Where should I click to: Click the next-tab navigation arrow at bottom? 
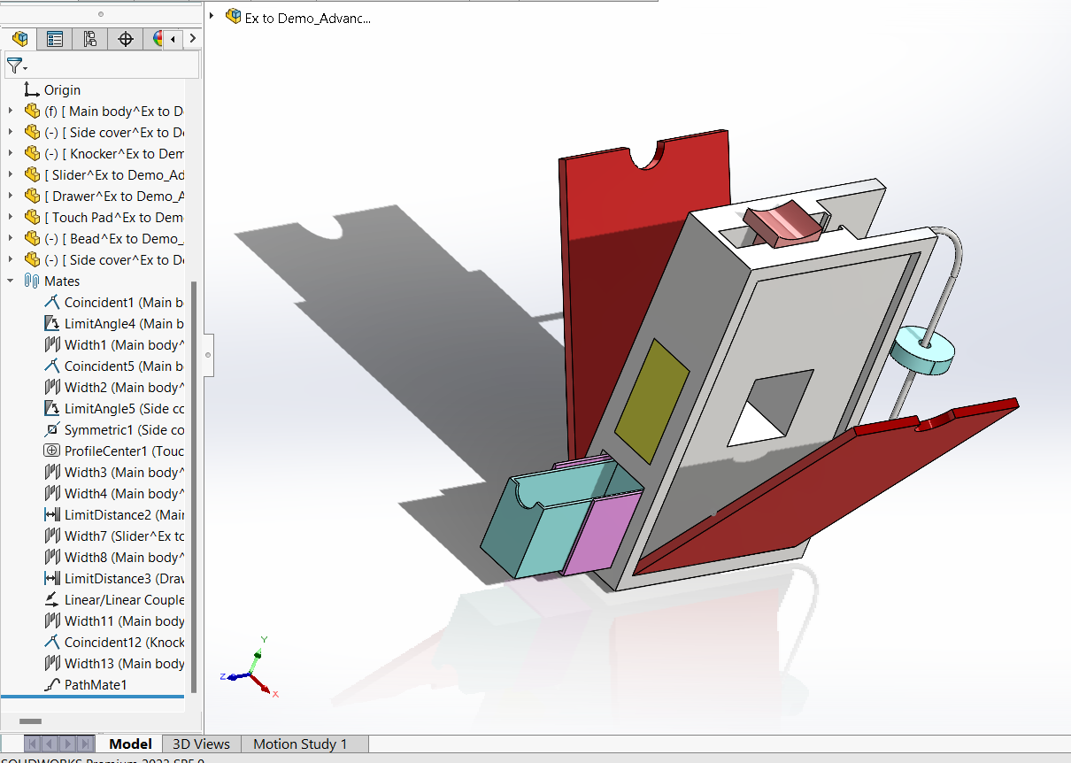(x=67, y=744)
